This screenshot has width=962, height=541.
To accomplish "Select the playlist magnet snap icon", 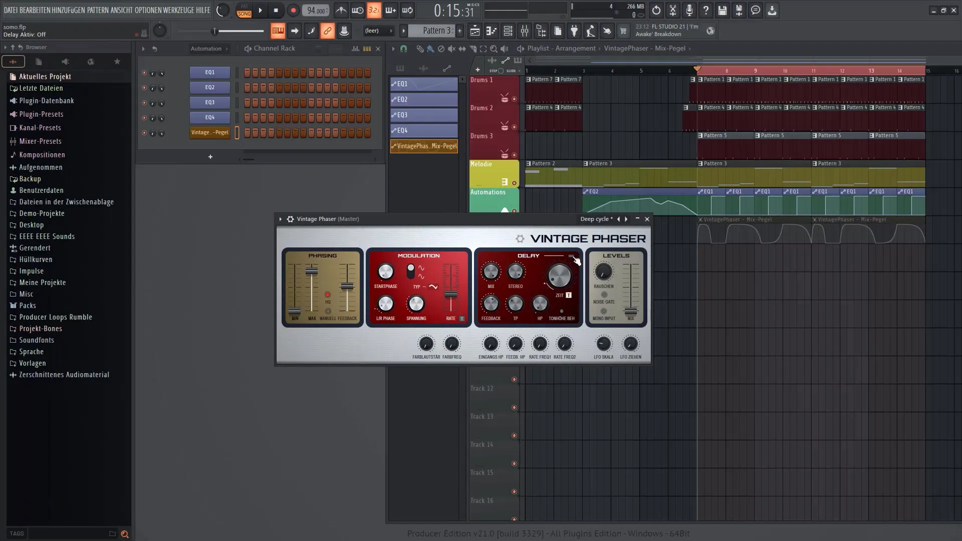I will pyautogui.click(x=403, y=49).
